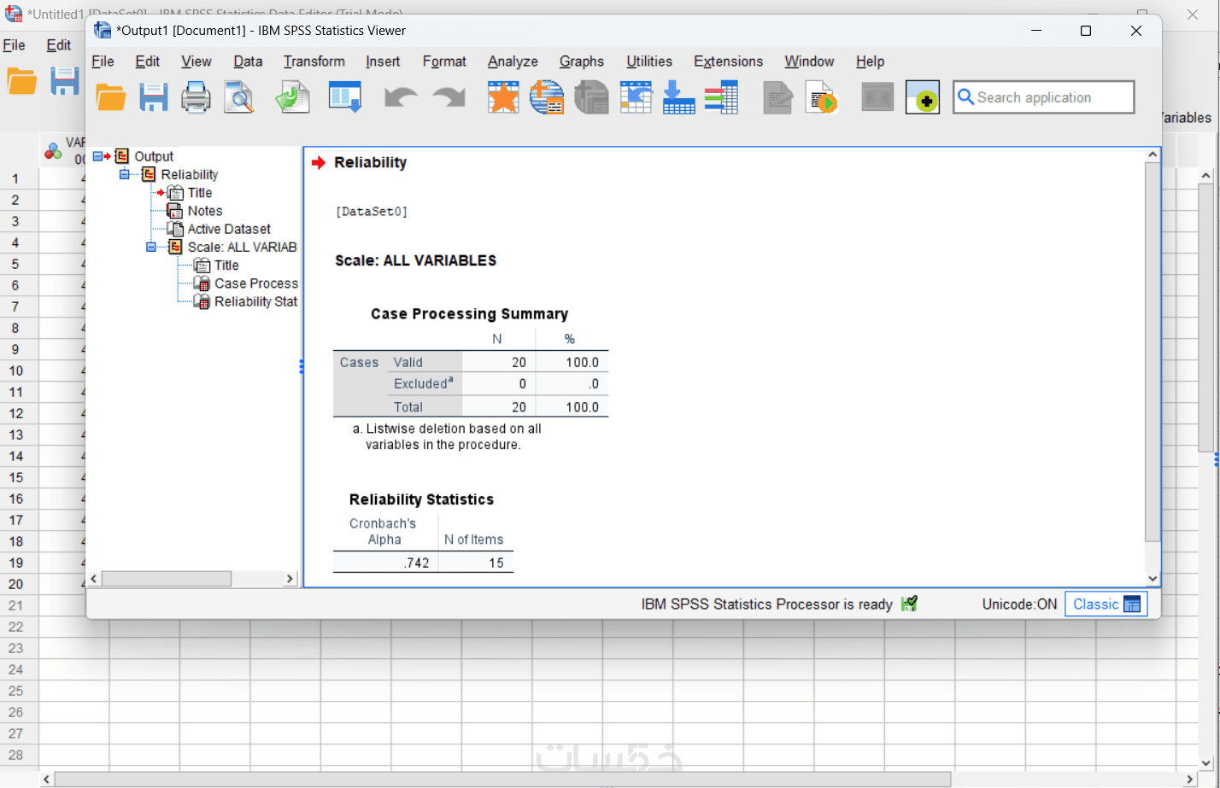Click the table icon with blue left arrow
The image size is (1220, 788).
pos(636,97)
